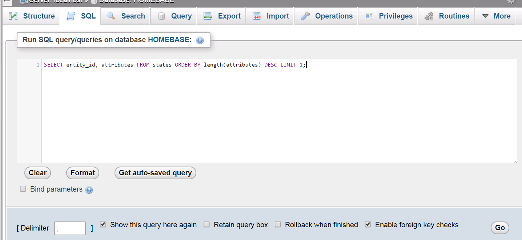Image resolution: width=522 pixels, height=240 pixels.
Task: Click the gears icon on the Routines tab
Action: 428,16
